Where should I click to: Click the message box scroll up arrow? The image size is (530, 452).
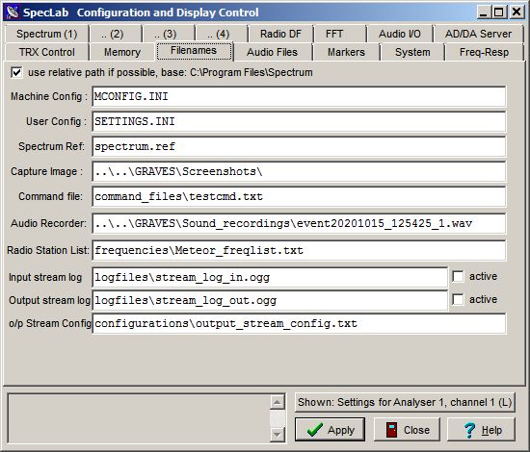(x=278, y=402)
